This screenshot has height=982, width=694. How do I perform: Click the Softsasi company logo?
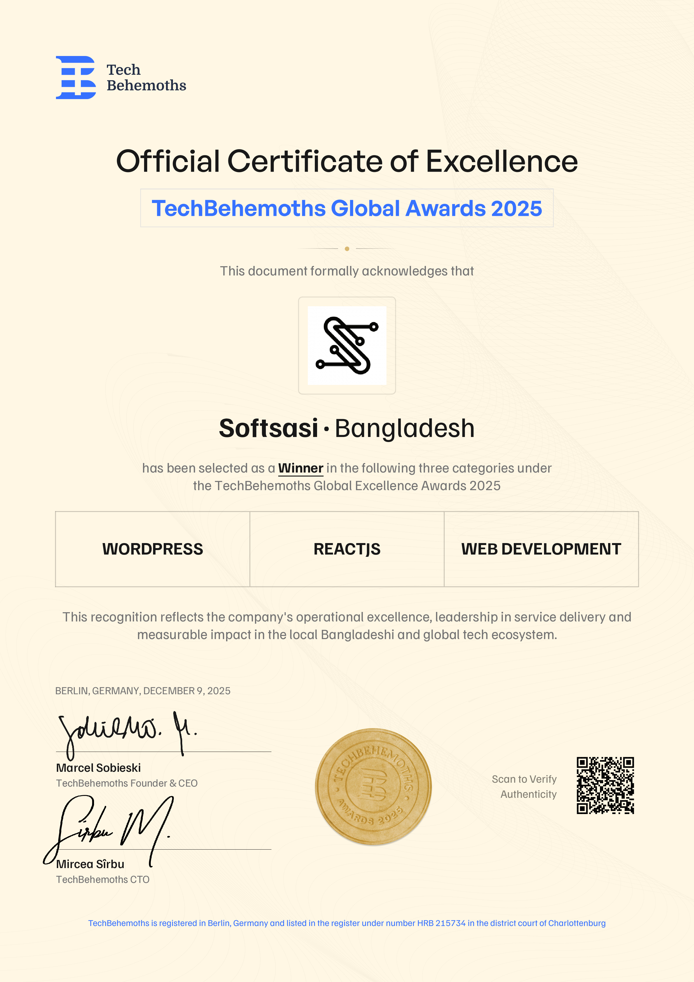click(347, 345)
